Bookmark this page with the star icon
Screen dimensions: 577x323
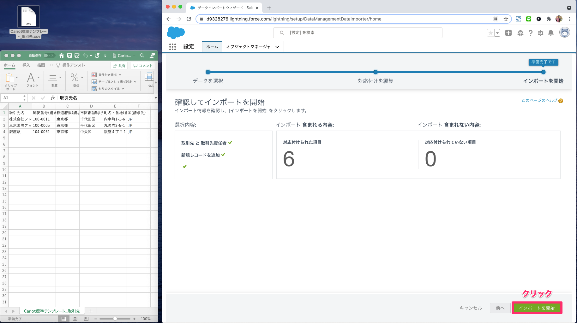click(x=506, y=19)
